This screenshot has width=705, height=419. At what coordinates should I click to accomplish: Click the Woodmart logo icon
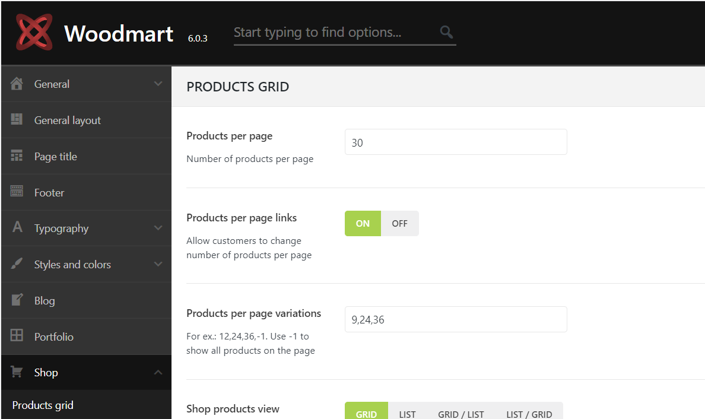(34, 32)
